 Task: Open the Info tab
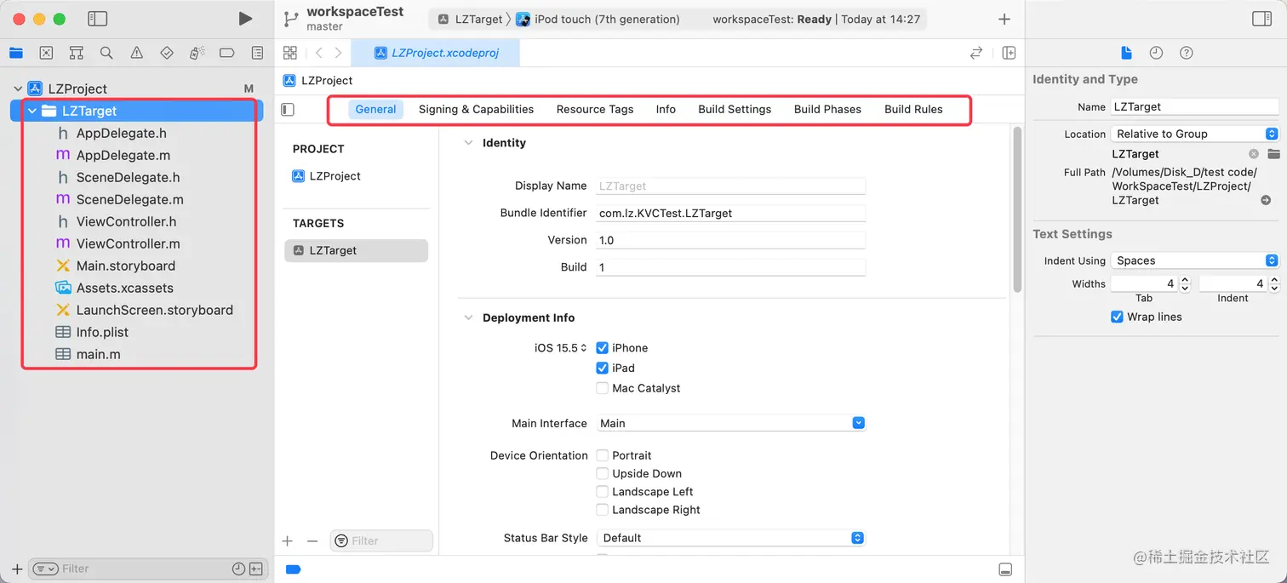coord(666,109)
